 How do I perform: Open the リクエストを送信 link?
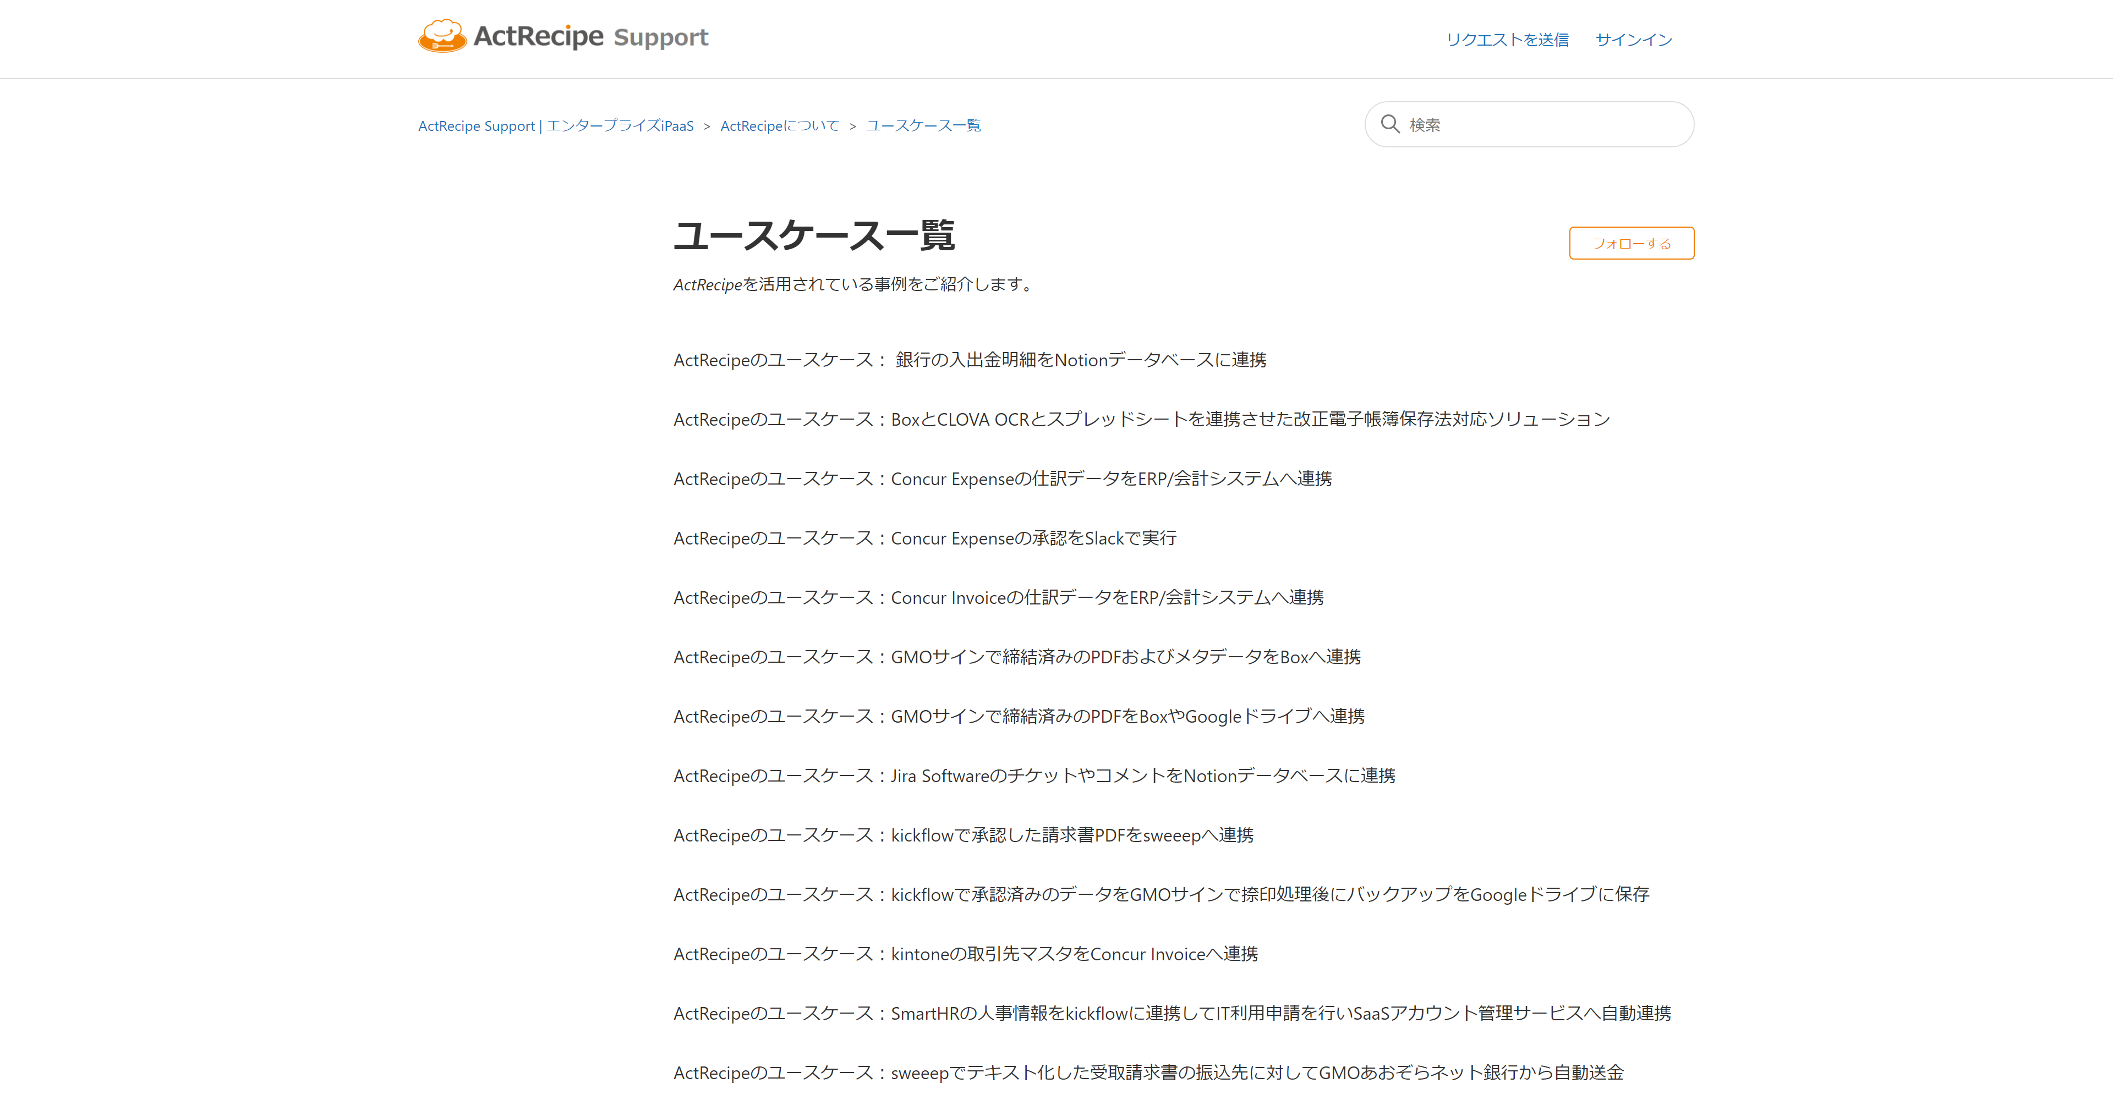pos(1507,40)
